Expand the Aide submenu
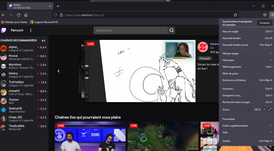 (x=246, y=132)
